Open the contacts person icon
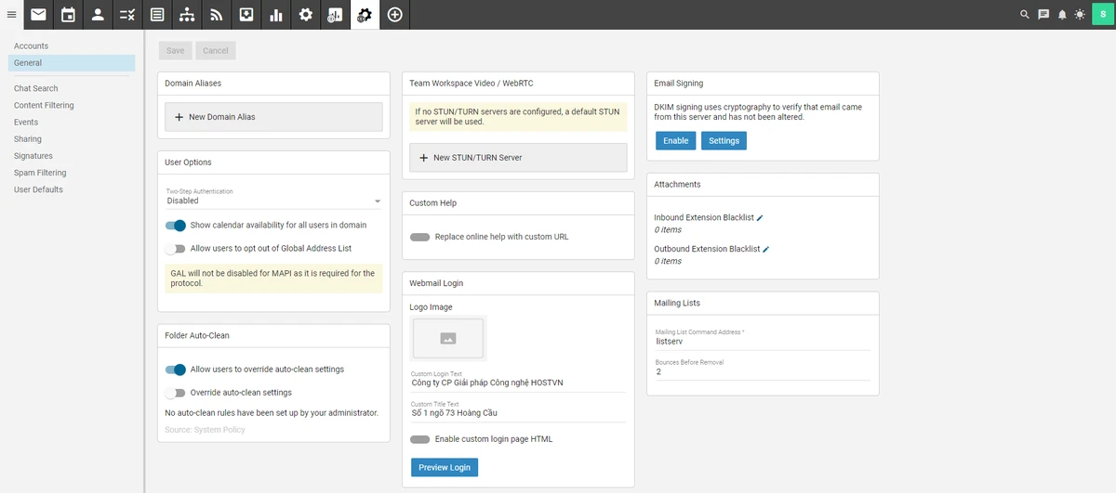 [x=98, y=14]
